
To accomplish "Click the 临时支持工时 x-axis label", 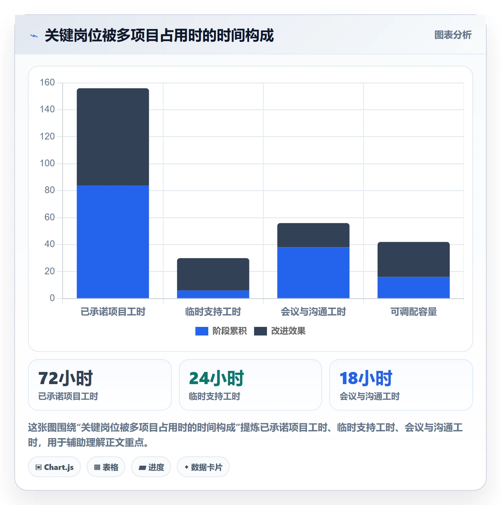I will click(x=213, y=312).
